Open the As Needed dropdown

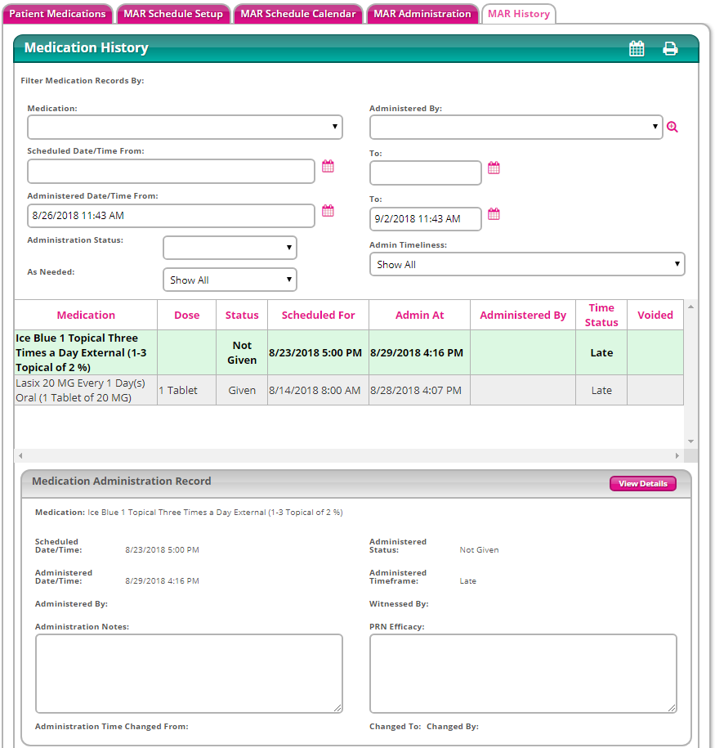coord(230,280)
